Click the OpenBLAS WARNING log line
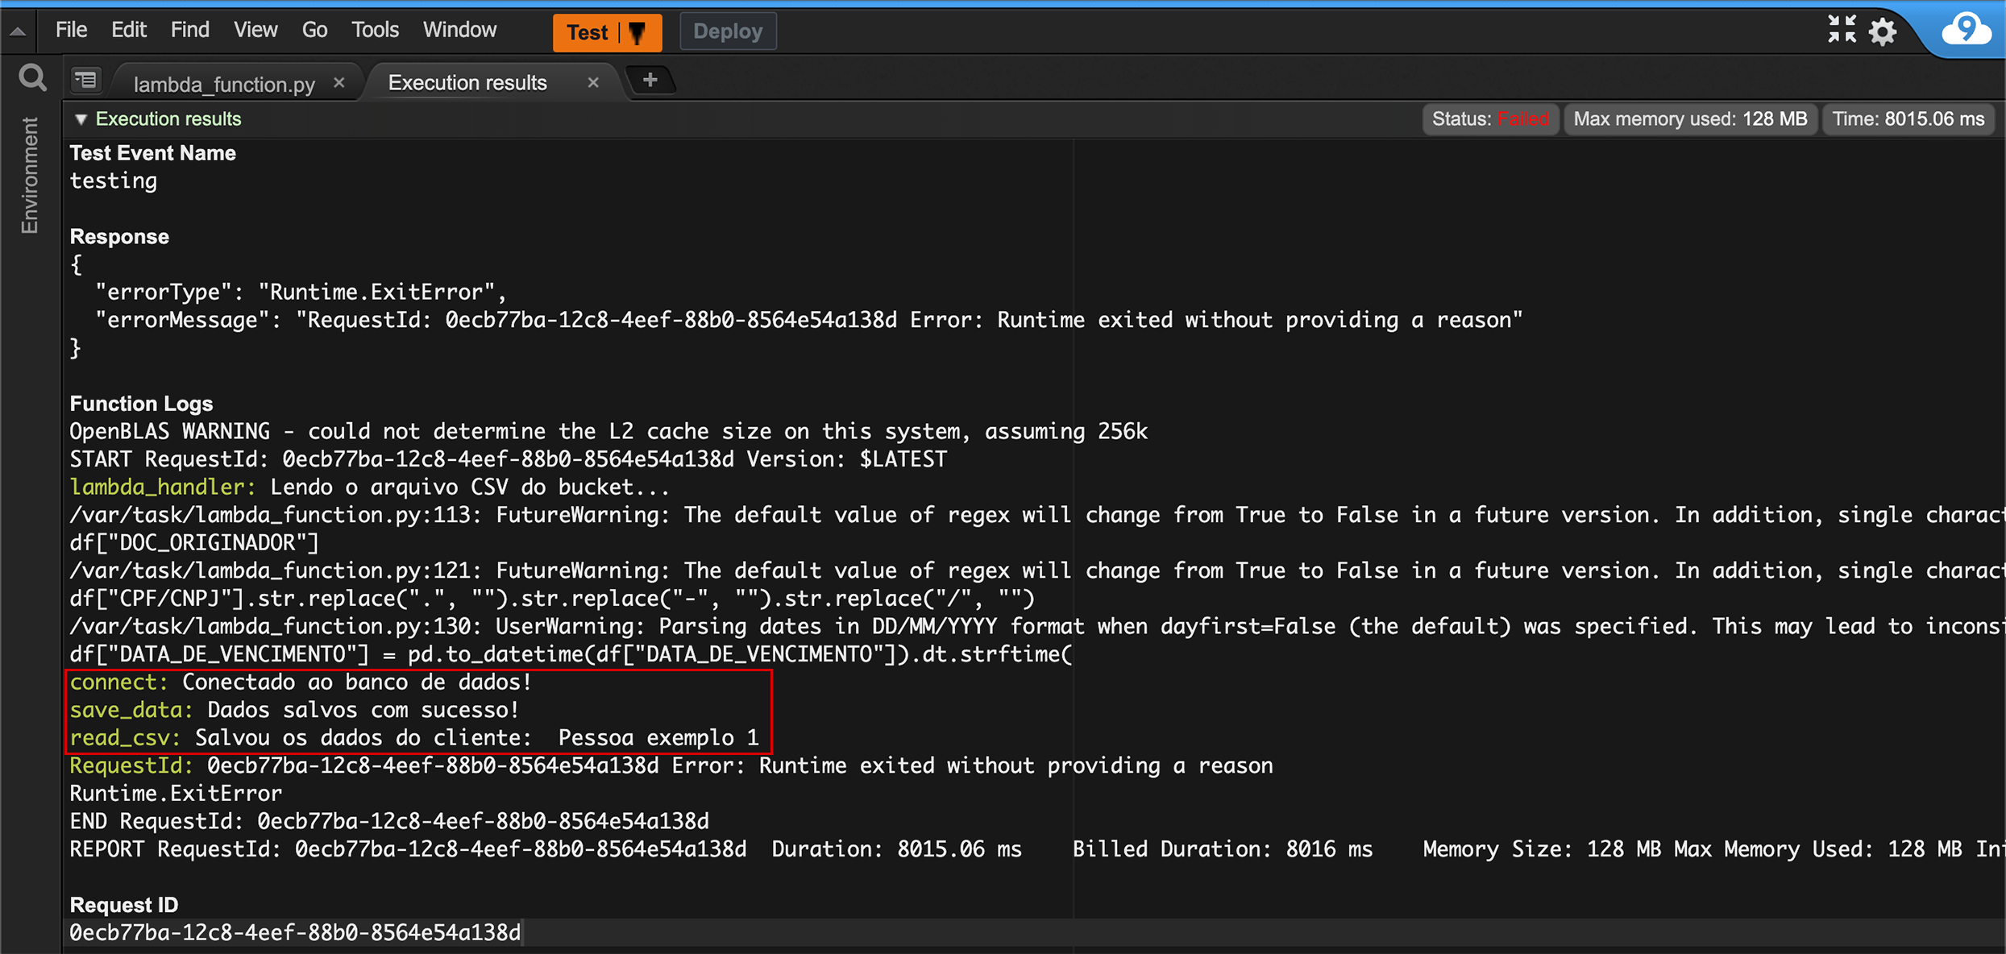This screenshot has height=954, width=2006. pos(608,431)
